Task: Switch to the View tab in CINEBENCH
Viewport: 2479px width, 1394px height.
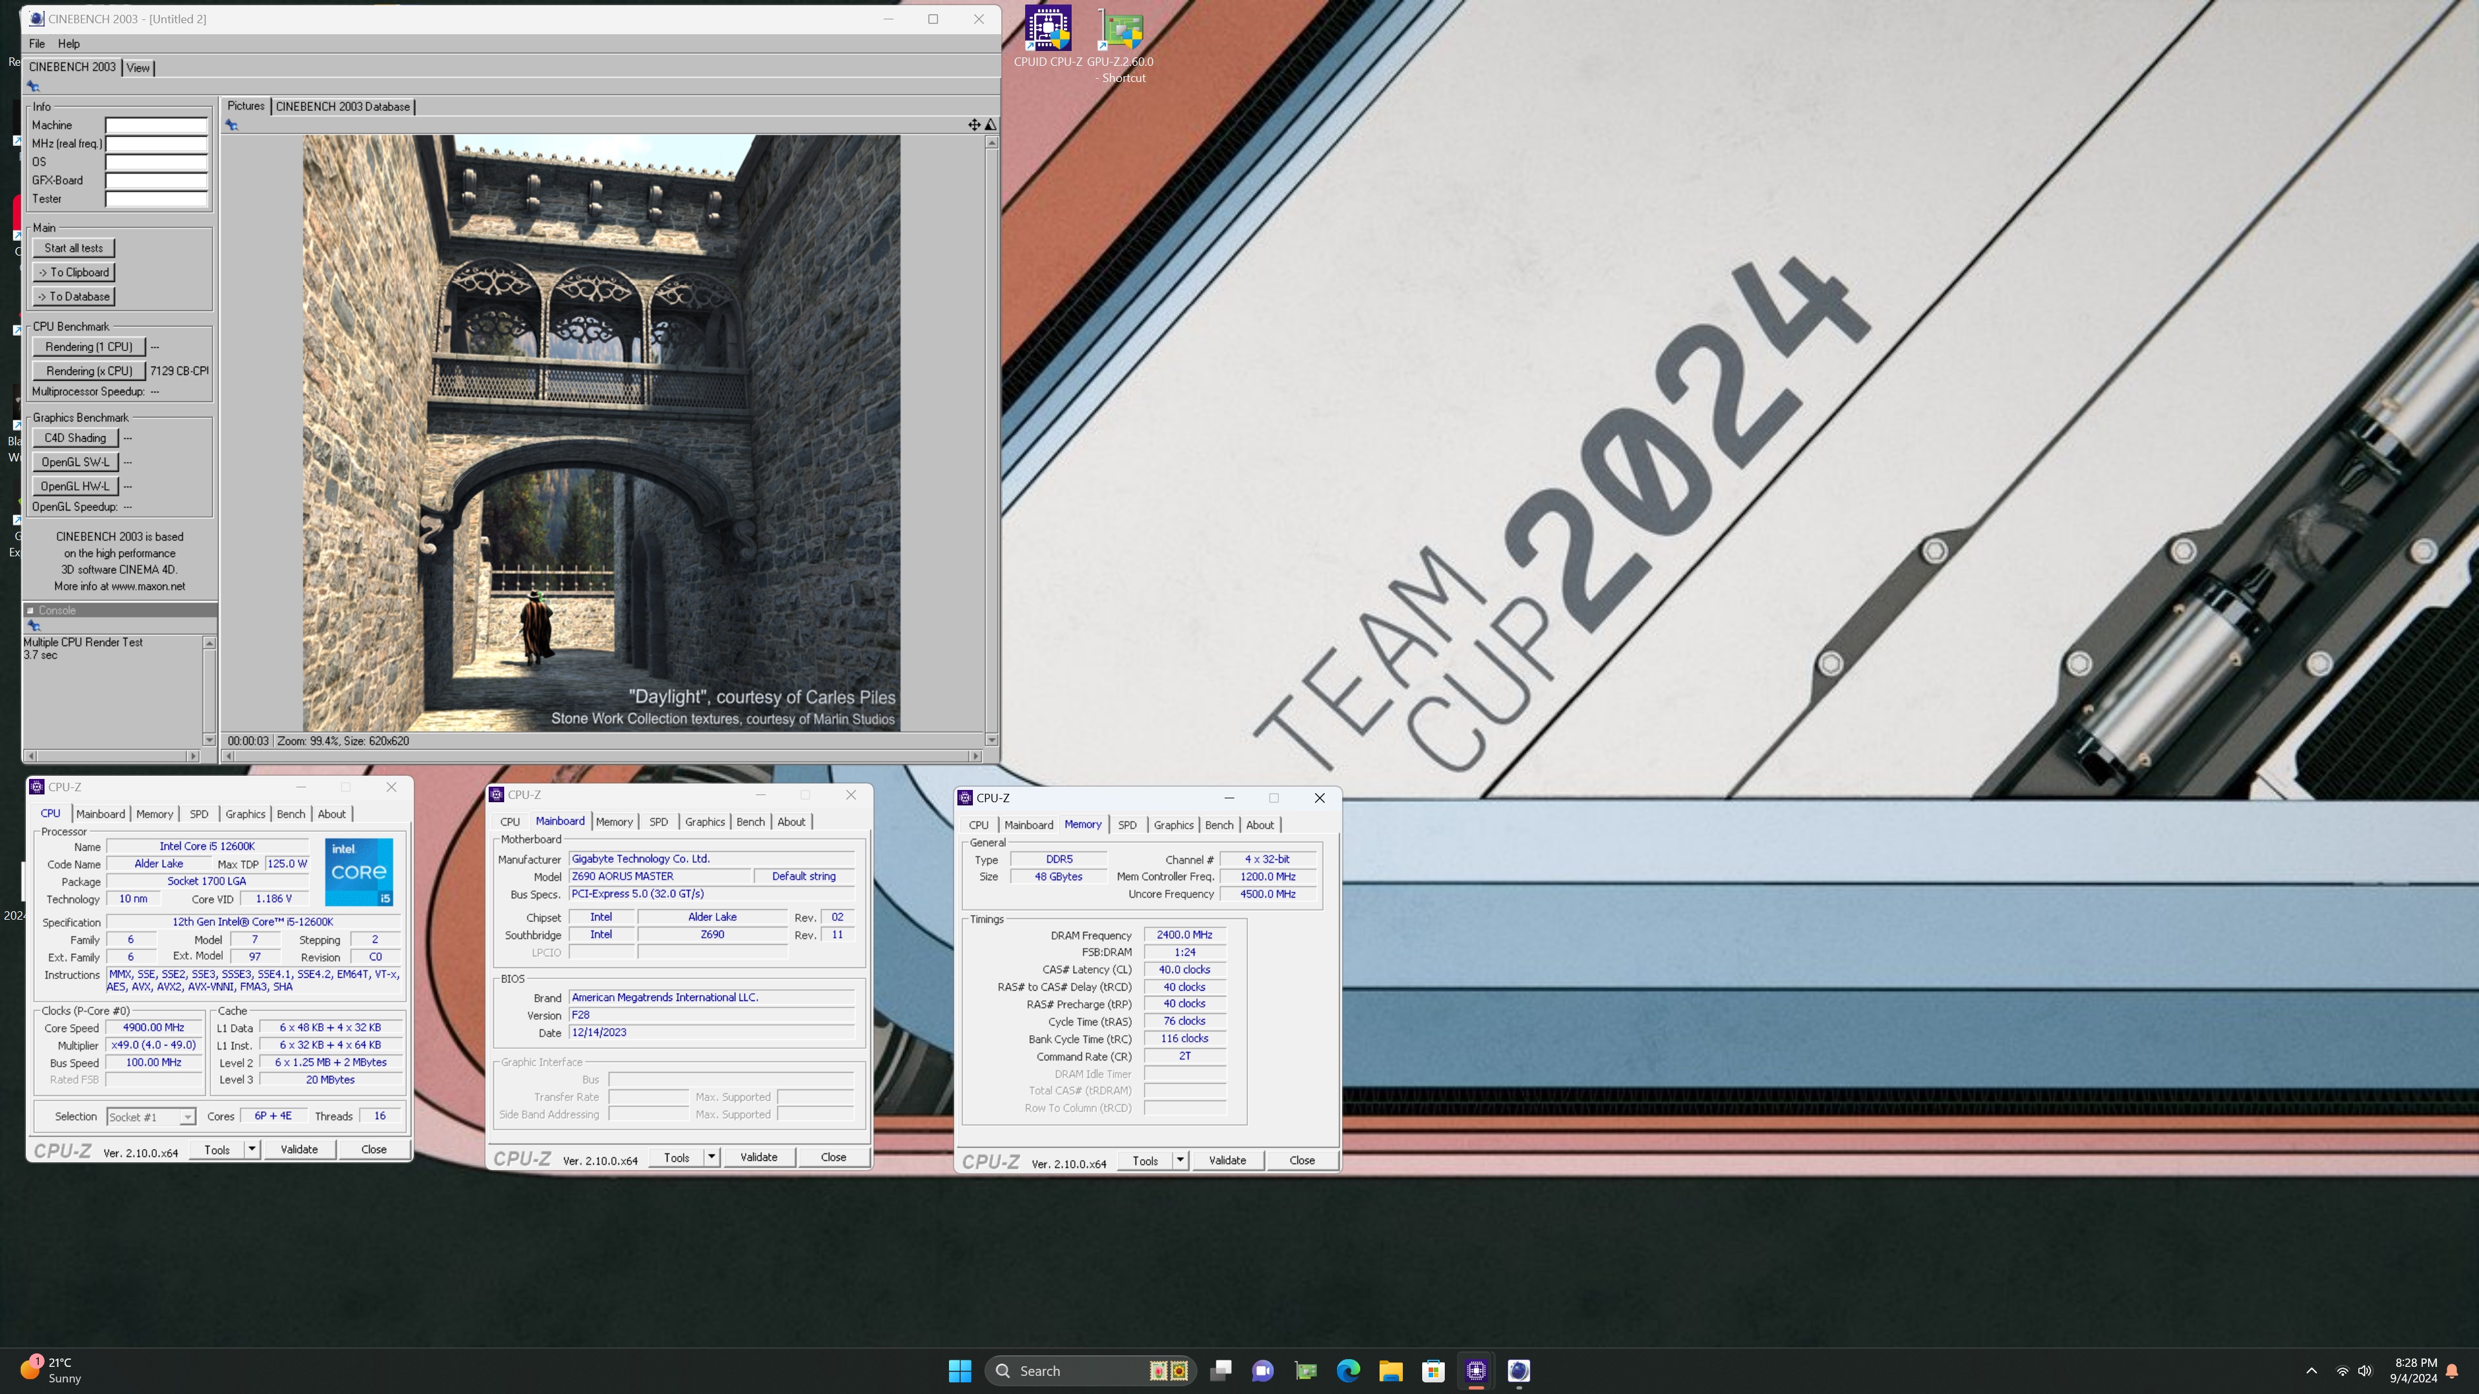Action: click(138, 67)
